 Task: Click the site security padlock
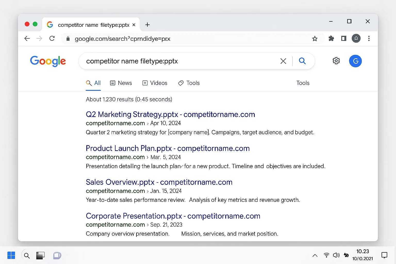pyautogui.click(x=68, y=39)
